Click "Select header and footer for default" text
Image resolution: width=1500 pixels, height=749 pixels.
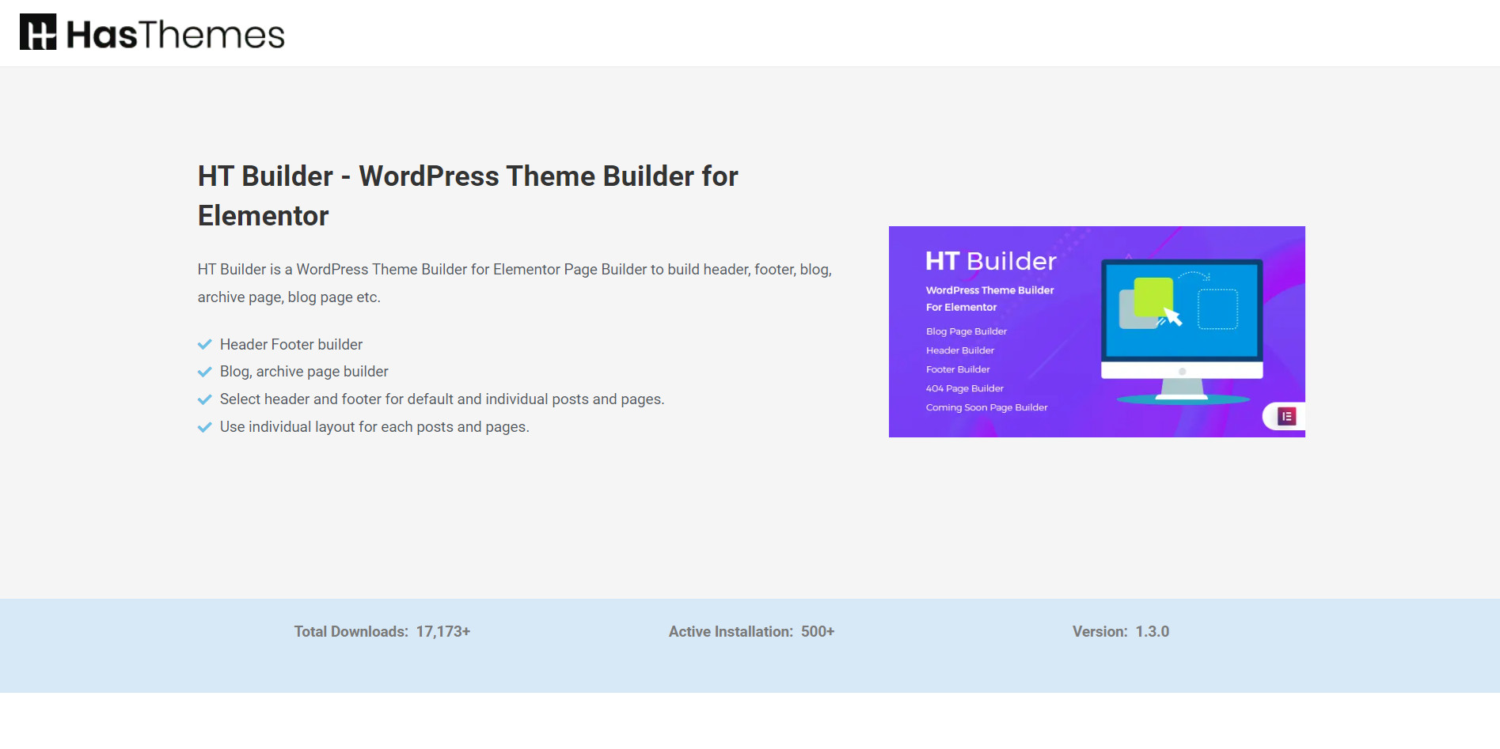coord(442,399)
